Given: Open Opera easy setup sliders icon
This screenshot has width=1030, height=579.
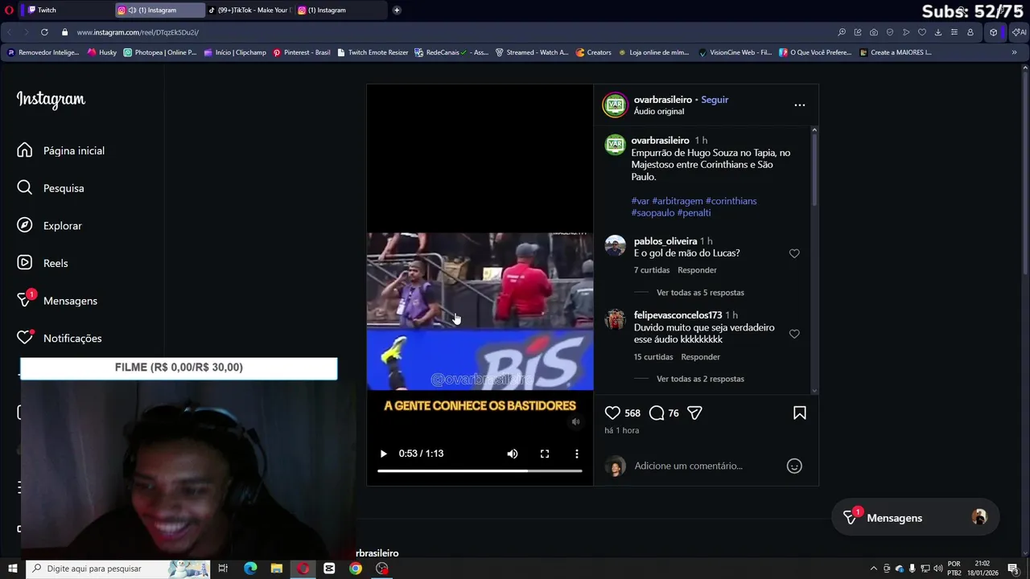Looking at the screenshot, I should tap(954, 32).
